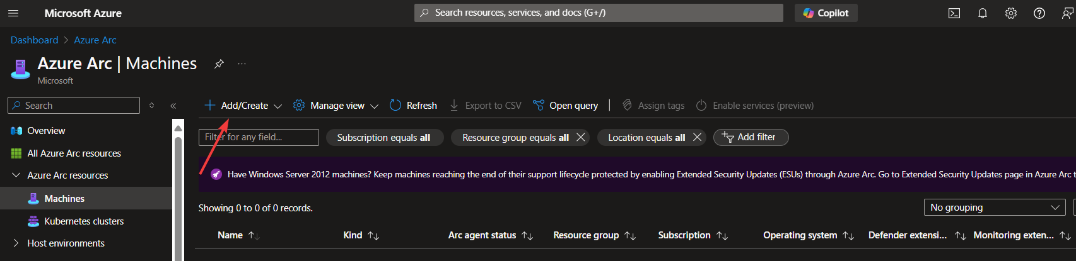Click the Add filter button

tap(751, 137)
